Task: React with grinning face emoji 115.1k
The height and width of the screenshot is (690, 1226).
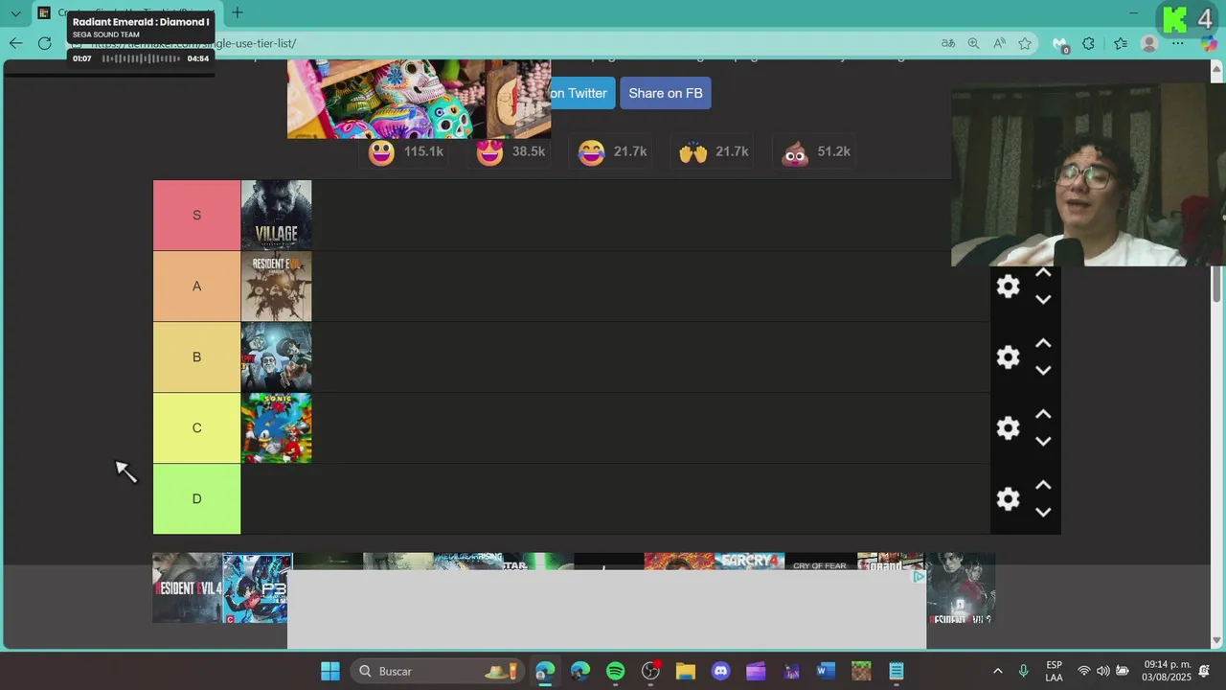Action: point(406,152)
